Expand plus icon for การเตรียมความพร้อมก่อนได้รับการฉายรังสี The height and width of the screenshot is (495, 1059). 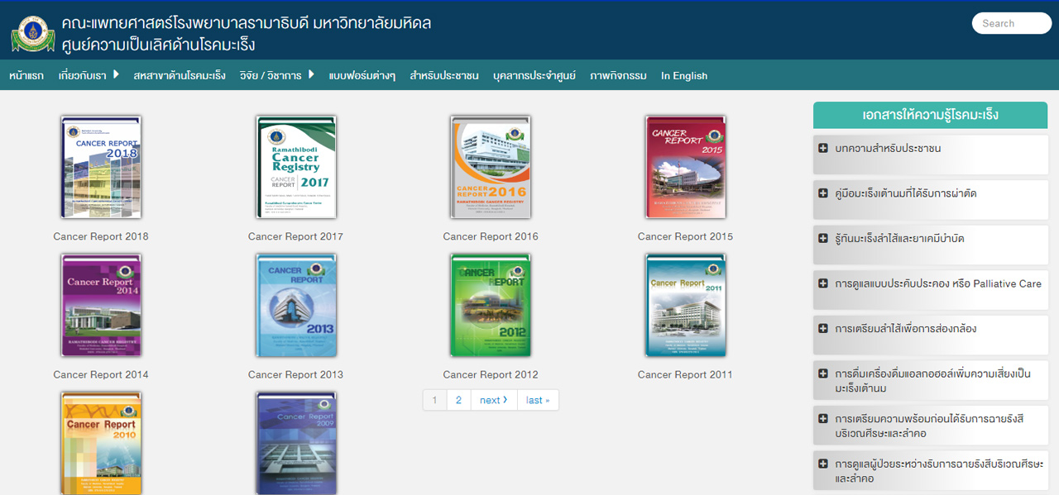coord(823,418)
